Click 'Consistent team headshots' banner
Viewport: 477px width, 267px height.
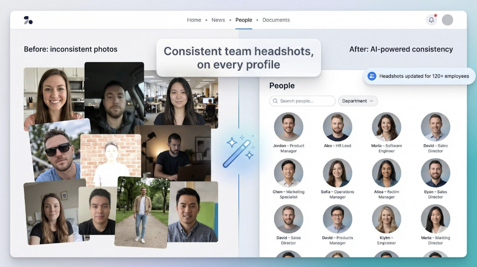coord(238,58)
